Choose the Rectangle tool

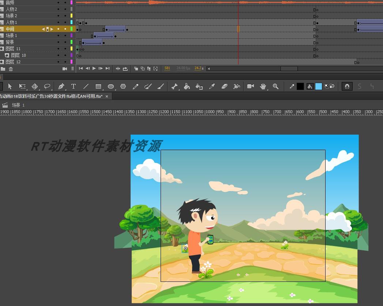coord(98,86)
